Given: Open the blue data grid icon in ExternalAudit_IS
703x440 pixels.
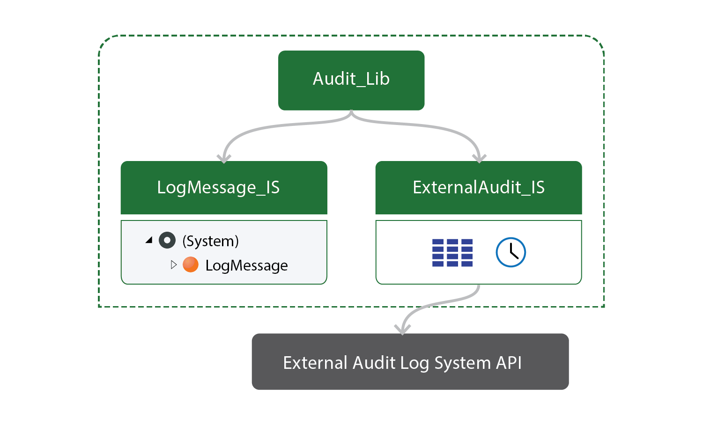Looking at the screenshot, I should tap(451, 252).
